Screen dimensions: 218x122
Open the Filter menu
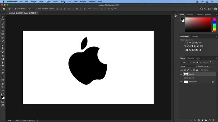[63, 1]
